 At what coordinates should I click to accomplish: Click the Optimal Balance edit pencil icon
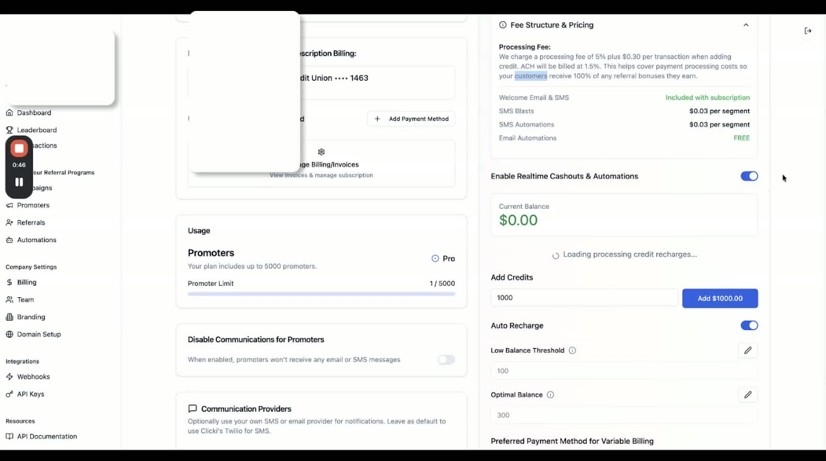pyautogui.click(x=748, y=395)
